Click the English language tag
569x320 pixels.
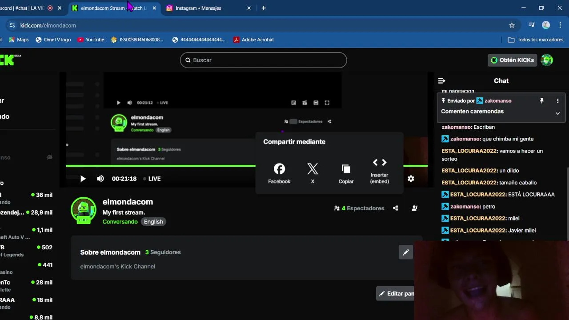pyautogui.click(x=153, y=222)
